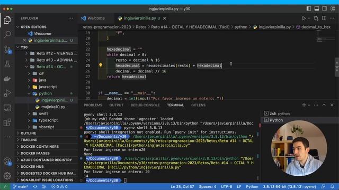339x190 pixels.
Task: Select Python interpreter 3.8.13 64-bit
Action: (x=289, y=187)
